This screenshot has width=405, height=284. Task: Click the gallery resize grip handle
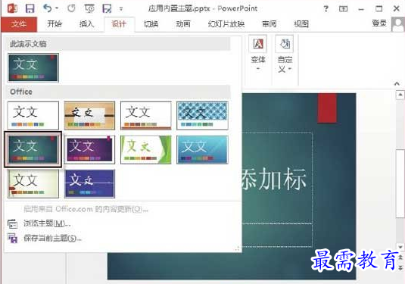pyautogui.click(x=237, y=248)
